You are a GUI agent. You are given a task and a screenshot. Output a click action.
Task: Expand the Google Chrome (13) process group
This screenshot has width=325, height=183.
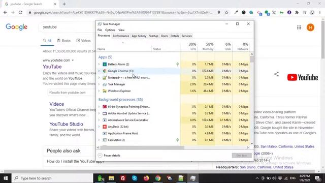tap(99, 71)
